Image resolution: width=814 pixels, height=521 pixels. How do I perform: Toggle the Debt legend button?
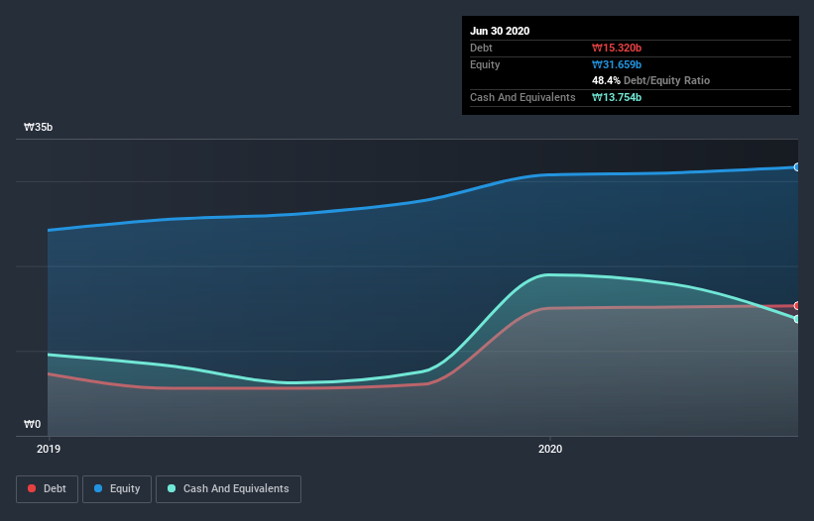click(48, 489)
